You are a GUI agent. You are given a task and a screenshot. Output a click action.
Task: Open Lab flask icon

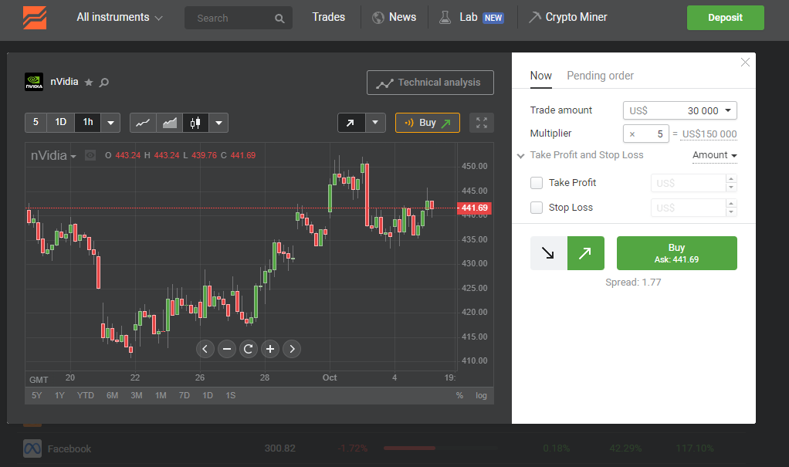[445, 17]
